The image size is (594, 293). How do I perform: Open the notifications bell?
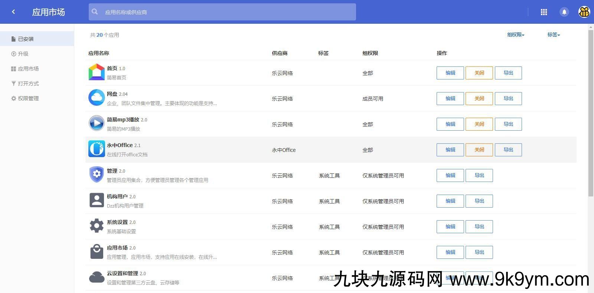click(x=564, y=12)
